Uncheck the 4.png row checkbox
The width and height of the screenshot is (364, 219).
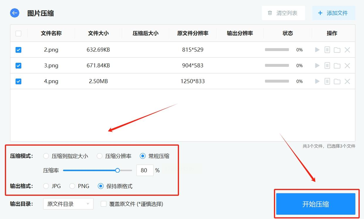[18, 81]
